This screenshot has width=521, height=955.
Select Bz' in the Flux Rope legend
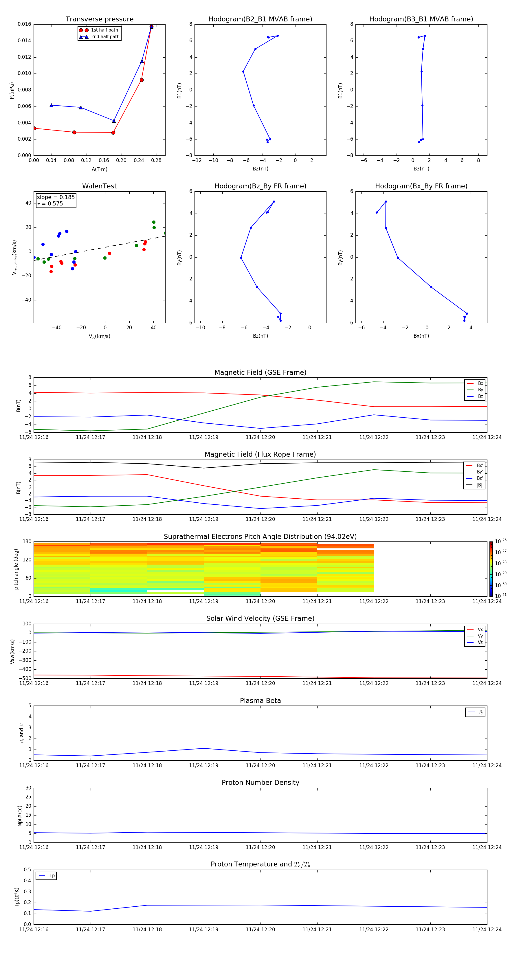click(x=475, y=478)
